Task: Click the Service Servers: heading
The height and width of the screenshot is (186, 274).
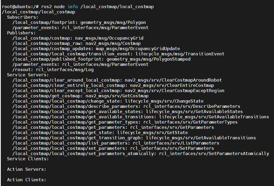Action: point(28,75)
